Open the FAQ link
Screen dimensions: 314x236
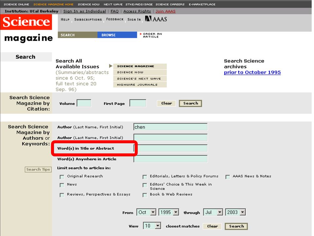[x=114, y=11]
